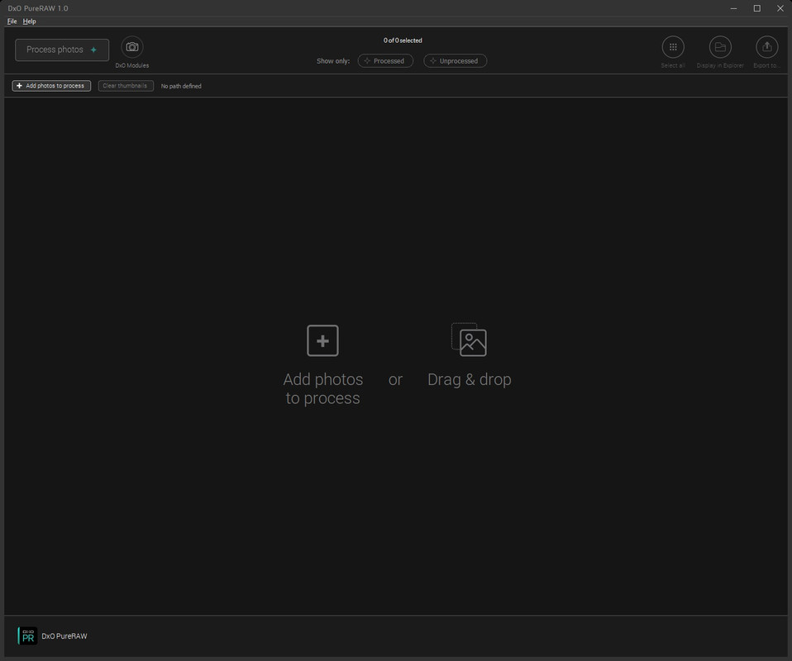Click the "No path defined" label
The image size is (792, 661).
coord(181,87)
